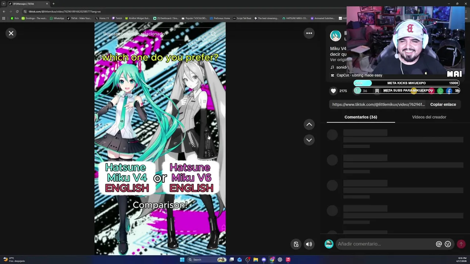Open OBS Studio from the taskbar
Viewport: 470px width, 264px height.
coord(247,260)
